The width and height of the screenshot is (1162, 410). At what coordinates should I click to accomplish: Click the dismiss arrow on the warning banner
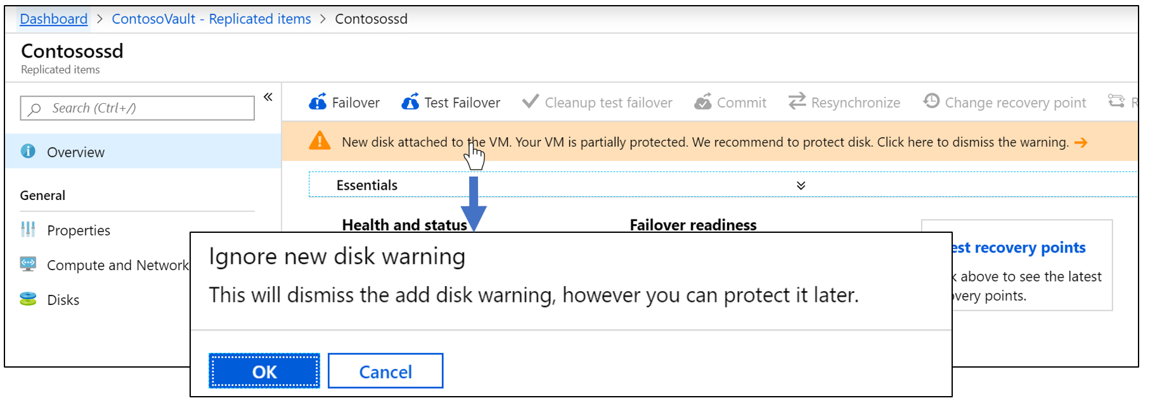tap(1081, 142)
